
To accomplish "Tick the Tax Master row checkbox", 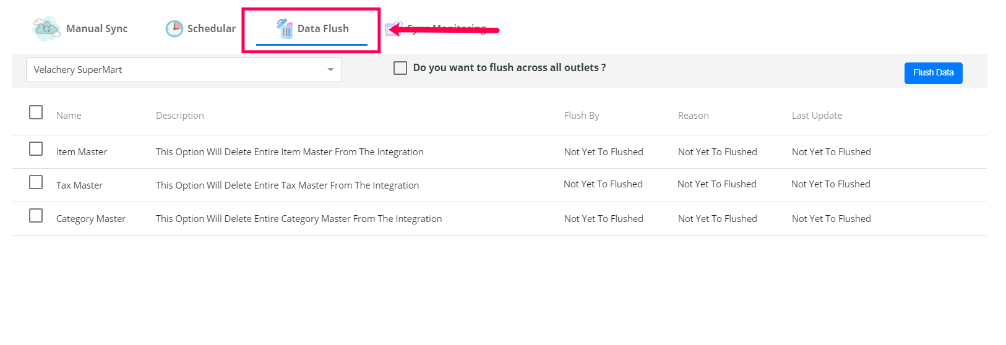I will (36, 182).
